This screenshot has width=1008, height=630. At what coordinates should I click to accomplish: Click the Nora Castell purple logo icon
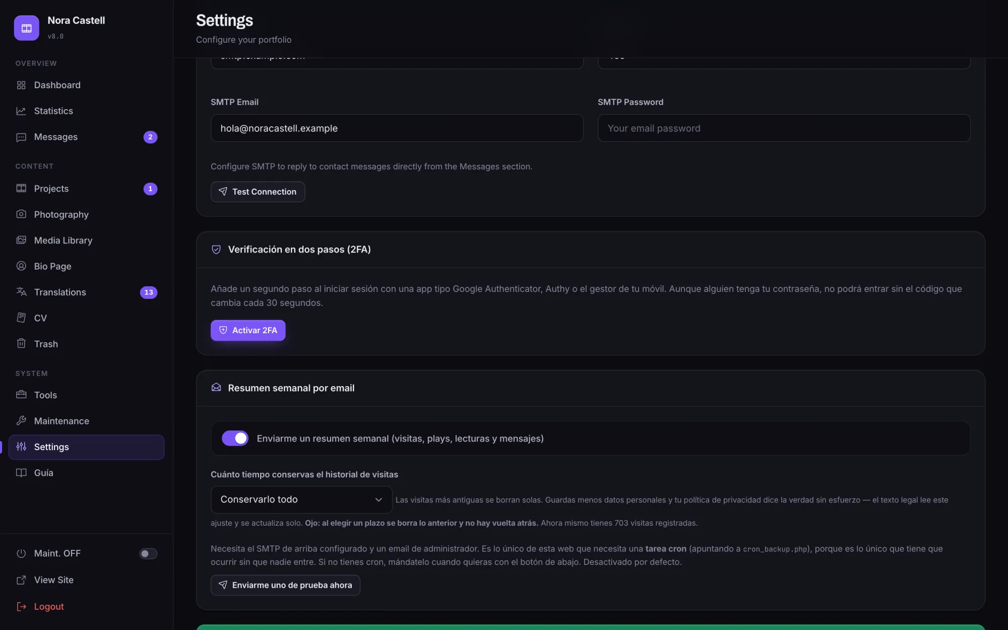[x=27, y=28]
